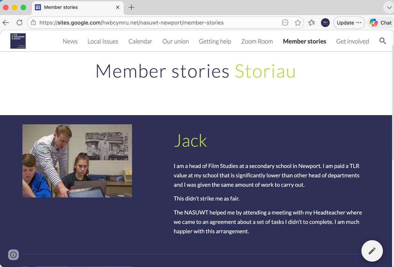Click the three-dot bubble icon in address bar

(x=285, y=23)
